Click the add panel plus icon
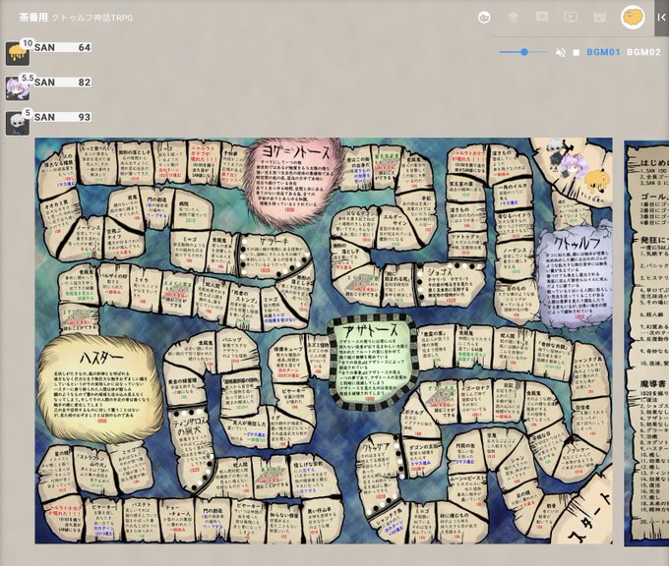The width and height of the screenshot is (669, 566). pos(542,17)
